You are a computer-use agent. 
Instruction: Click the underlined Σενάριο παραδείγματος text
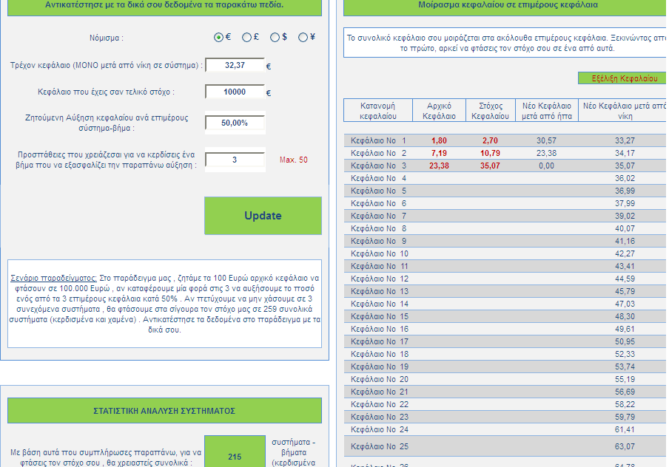[x=54, y=279]
